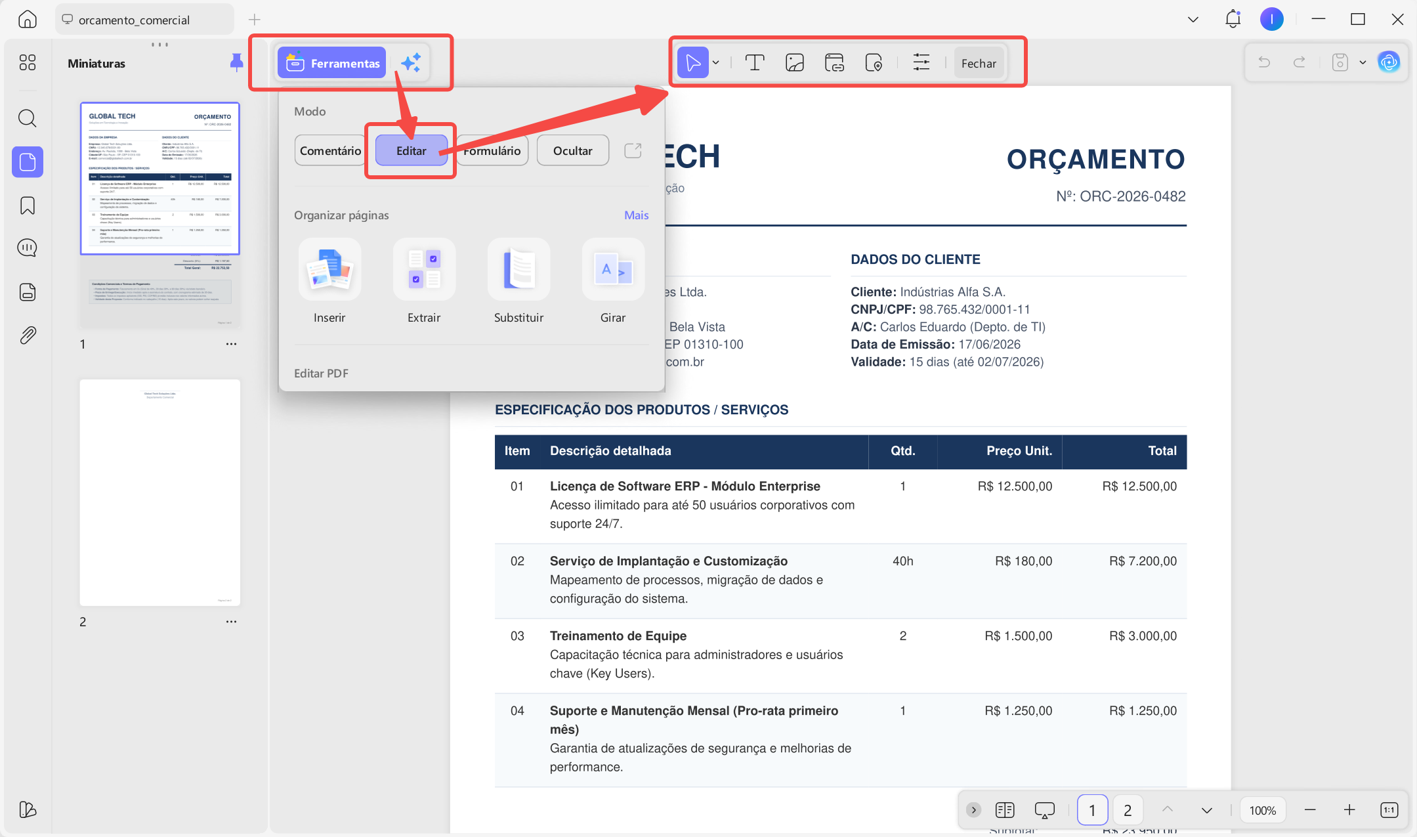The width and height of the screenshot is (1417, 837).
Task: Switch to Formulário mode
Action: (x=492, y=150)
